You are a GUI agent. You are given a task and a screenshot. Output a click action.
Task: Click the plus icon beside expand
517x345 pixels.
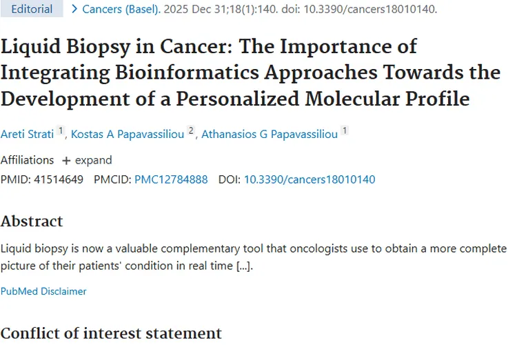pos(66,160)
